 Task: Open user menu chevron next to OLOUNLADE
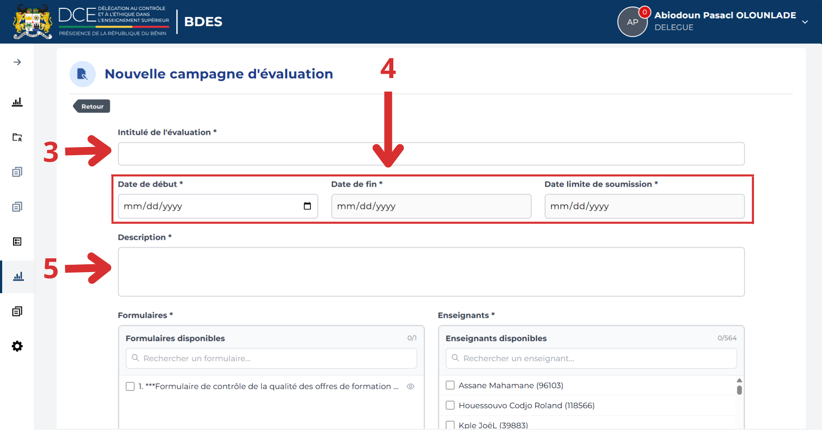(805, 22)
